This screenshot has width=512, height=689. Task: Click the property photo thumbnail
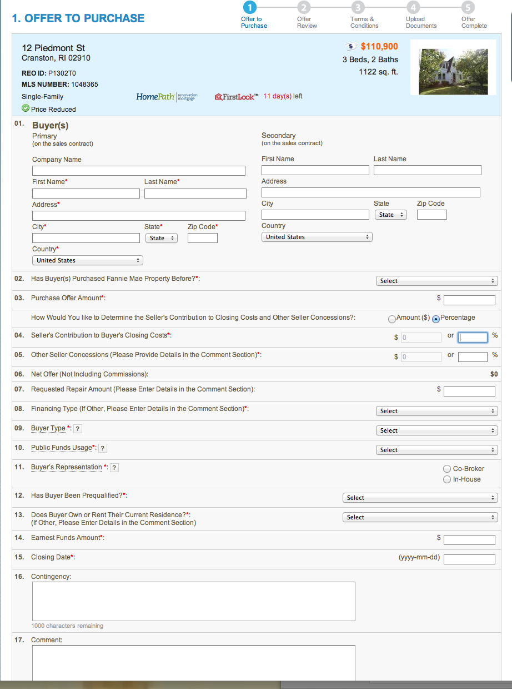453,67
